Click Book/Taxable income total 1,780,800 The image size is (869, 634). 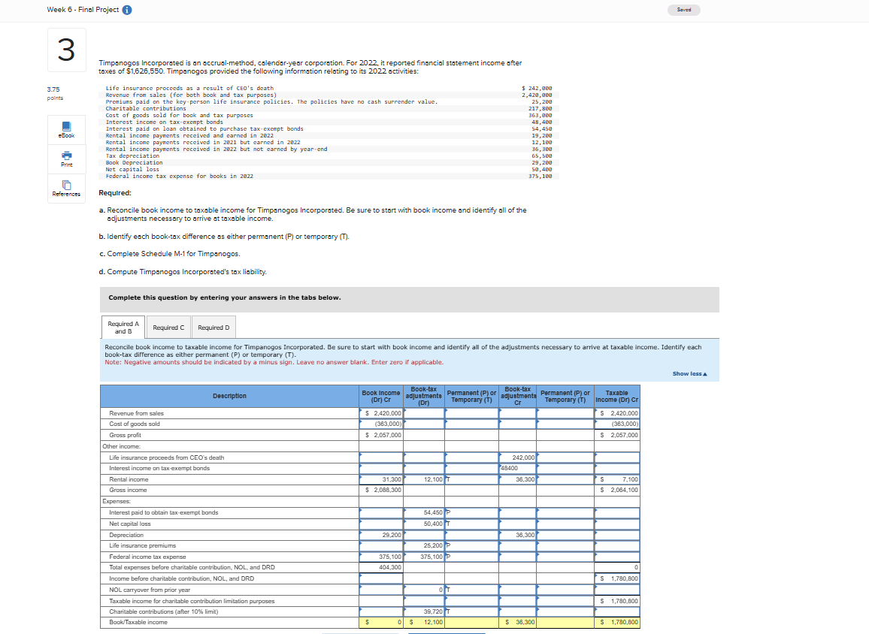coord(617,623)
